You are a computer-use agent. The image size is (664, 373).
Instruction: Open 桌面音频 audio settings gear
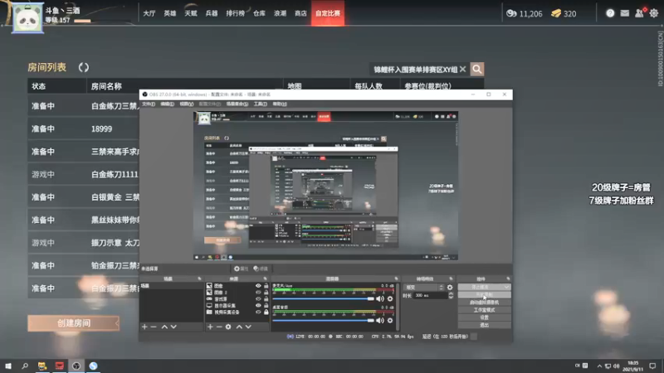[390, 321]
